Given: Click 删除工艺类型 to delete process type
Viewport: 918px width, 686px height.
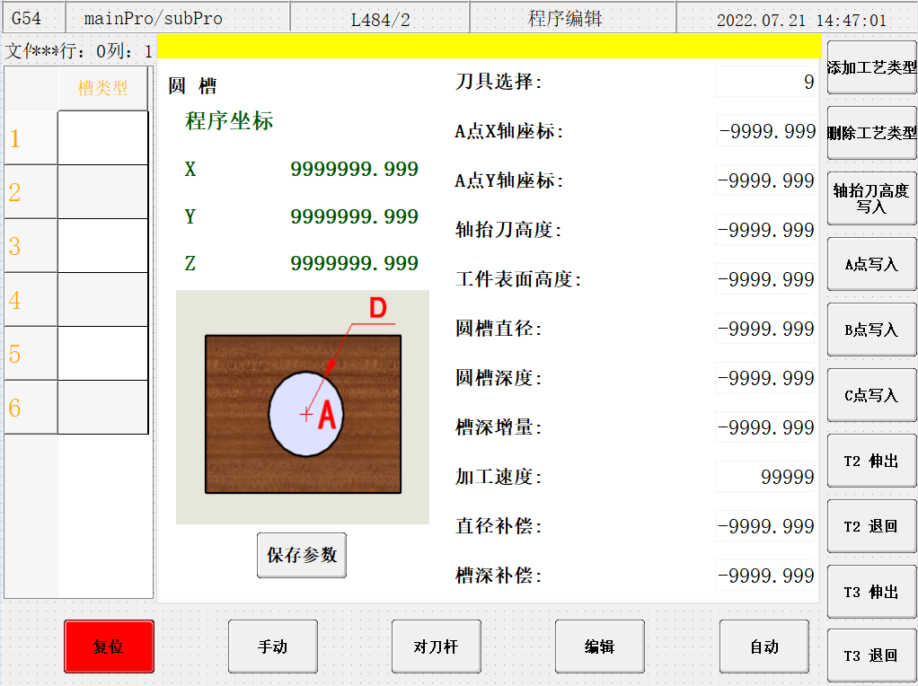Looking at the screenshot, I should pos(872,133).
